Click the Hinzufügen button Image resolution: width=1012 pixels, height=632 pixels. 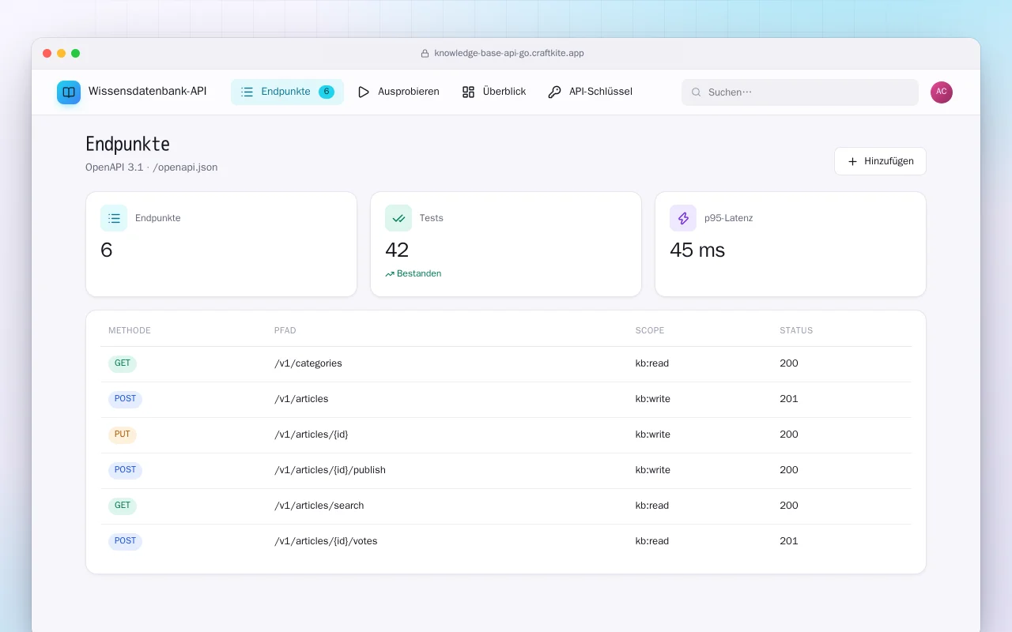880,161
